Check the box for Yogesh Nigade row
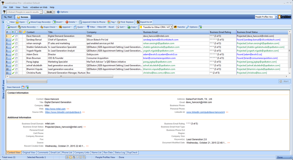The height and width of the screenshot is (160, 293). 17,51
